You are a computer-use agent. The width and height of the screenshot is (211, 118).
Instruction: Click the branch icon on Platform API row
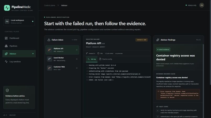pyautogui.click(x=49, y=50)
